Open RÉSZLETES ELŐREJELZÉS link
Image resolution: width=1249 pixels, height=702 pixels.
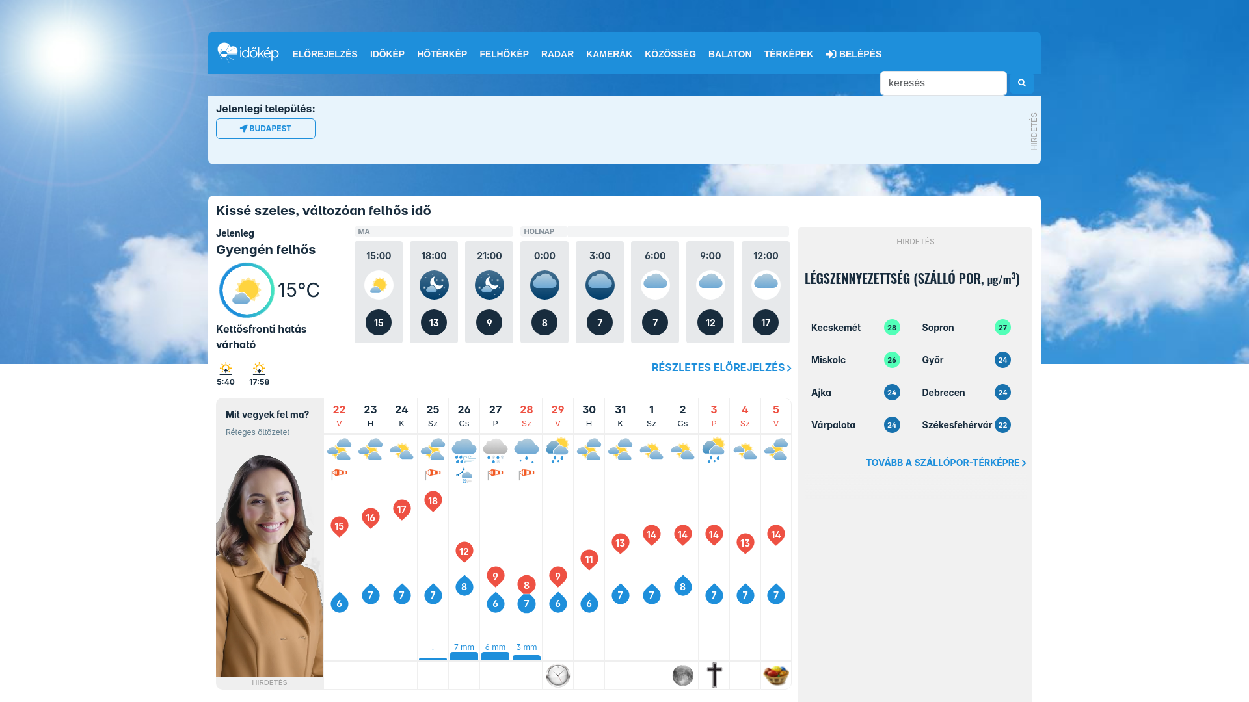click(x=721, y=367)
